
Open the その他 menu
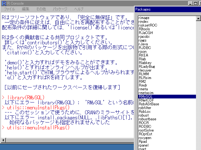click(41, 9)
